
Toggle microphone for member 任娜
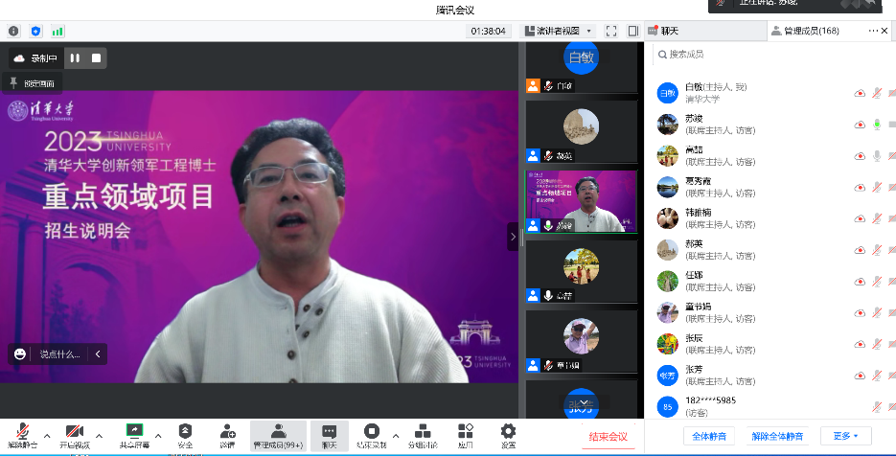(877, 281)
